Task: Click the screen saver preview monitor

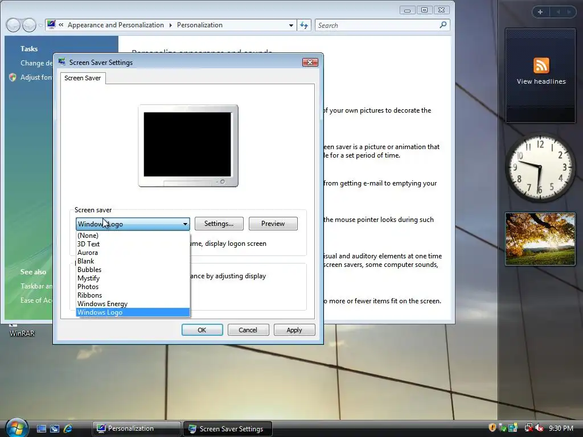Action: tap(188, 146)
